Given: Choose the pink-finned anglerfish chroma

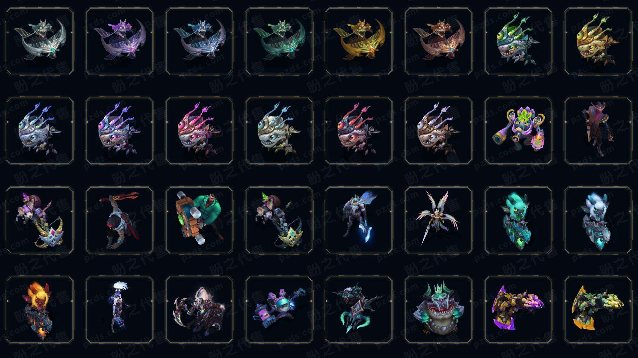Looking at the screenshot, I should pos(199,131).
